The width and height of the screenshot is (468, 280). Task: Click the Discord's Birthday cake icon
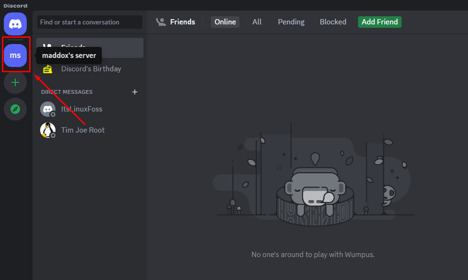(x=47, y=69)
